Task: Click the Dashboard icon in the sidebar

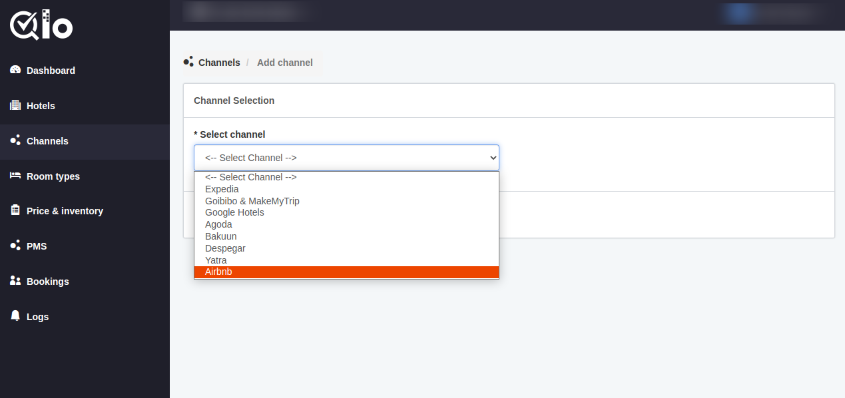Action: pyautogui.click(x=15, y=70)
